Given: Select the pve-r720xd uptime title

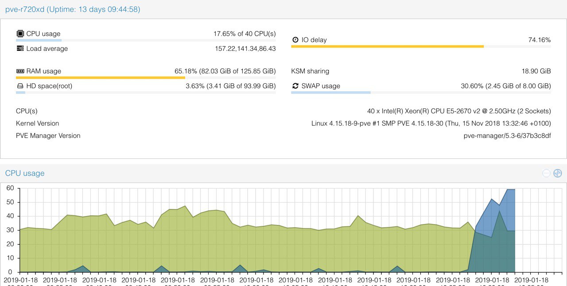Looking at the screenshot, I should (73, 9).
